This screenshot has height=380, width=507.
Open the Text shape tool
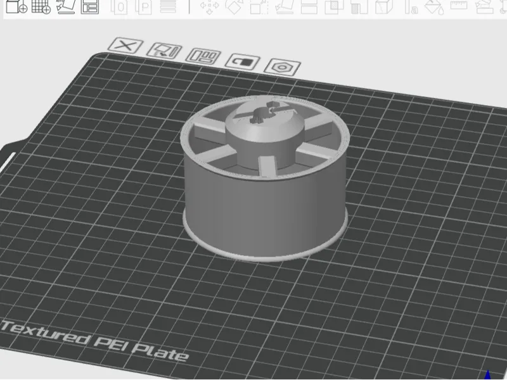coord(411,6)
